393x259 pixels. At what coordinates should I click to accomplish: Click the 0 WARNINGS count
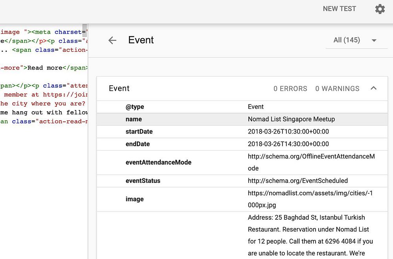(337, 88)
